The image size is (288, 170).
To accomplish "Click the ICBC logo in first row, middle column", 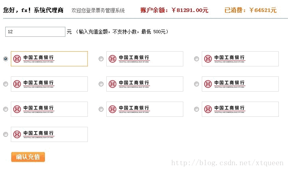I will [144, 59].
